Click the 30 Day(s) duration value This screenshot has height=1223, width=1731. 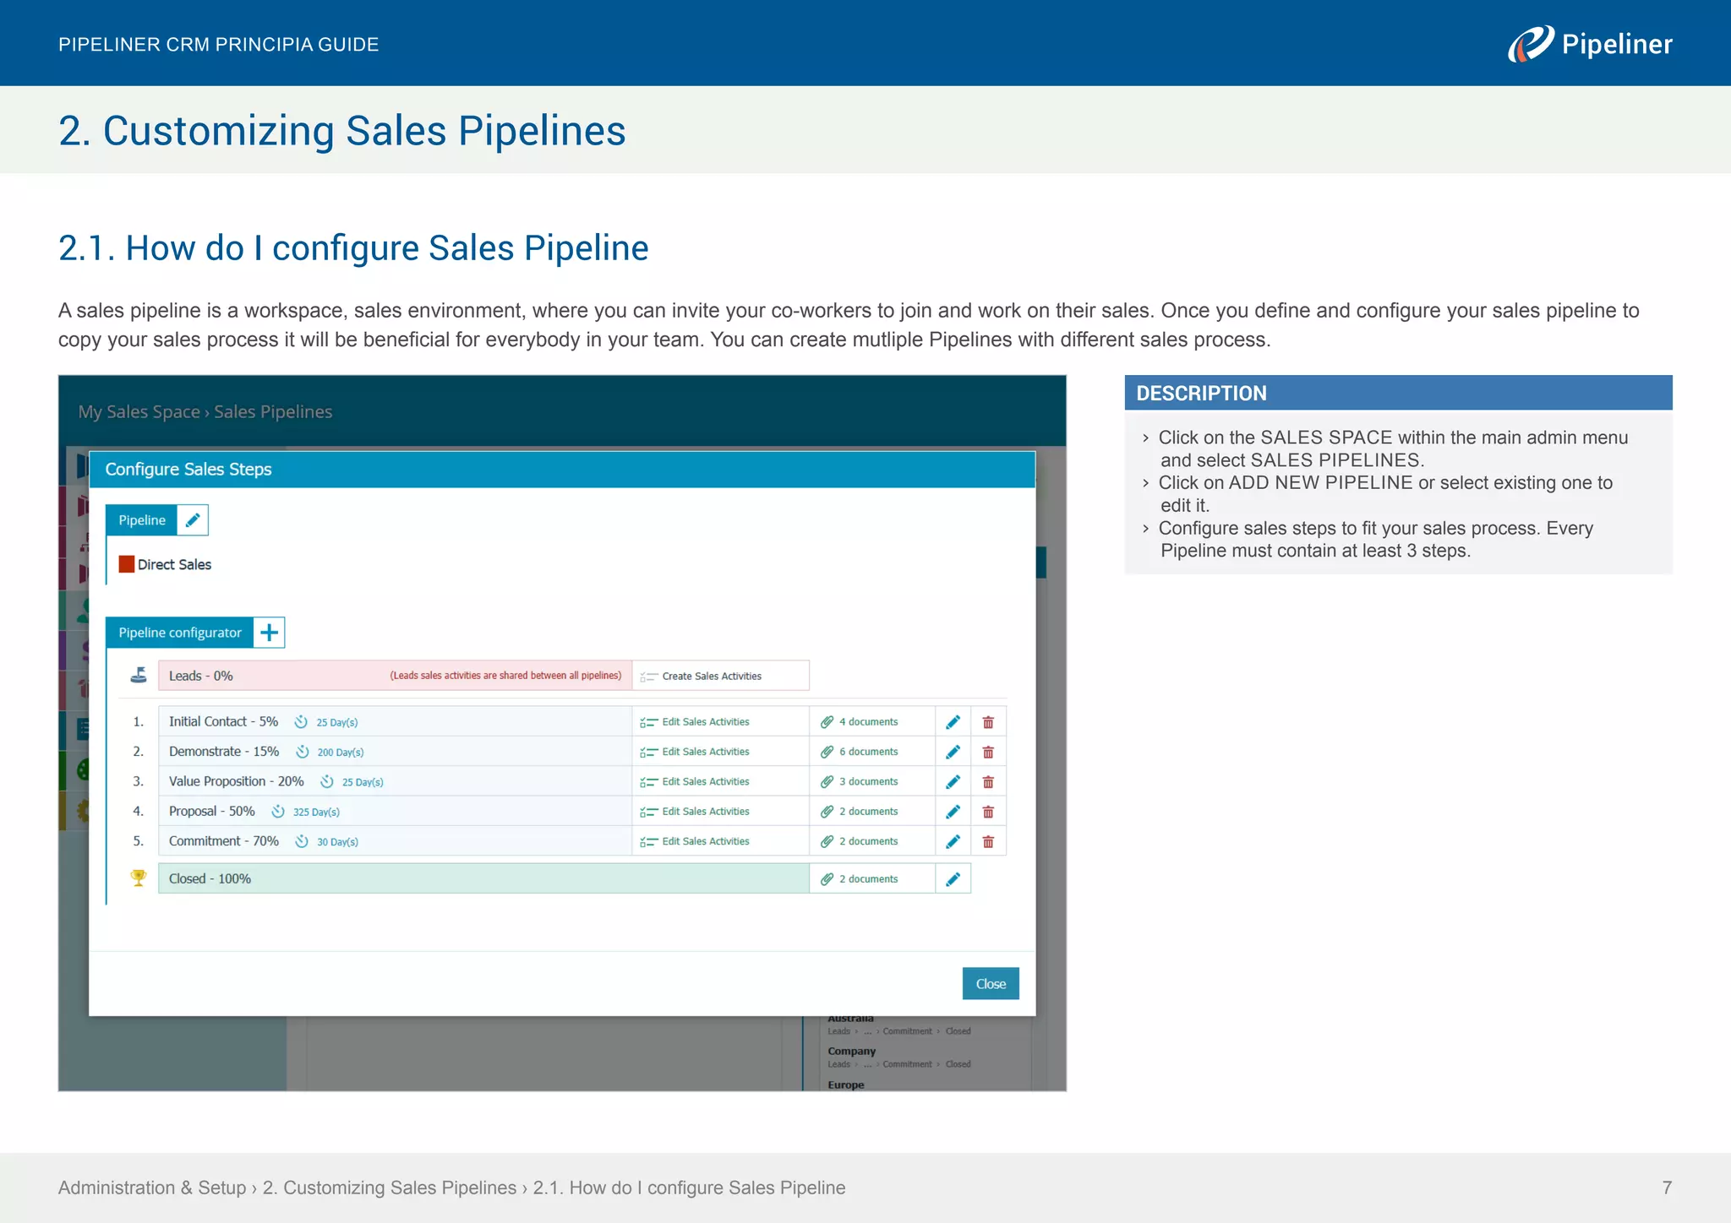click(x=337, y=842)
